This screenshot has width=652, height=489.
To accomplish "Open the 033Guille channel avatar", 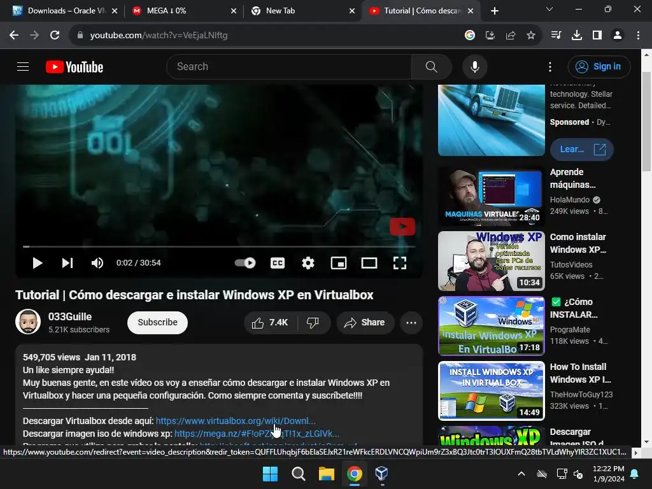I will [x=28, y=322].
